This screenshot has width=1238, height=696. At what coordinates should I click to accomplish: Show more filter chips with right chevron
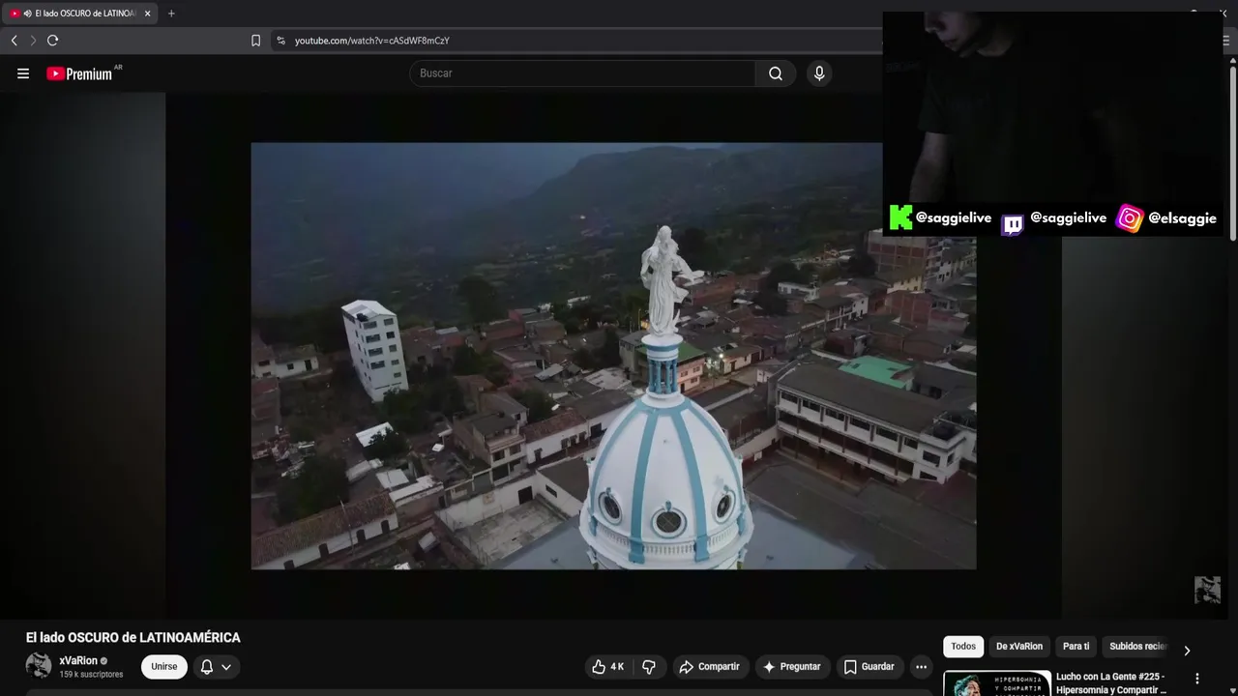click(x=1187, y=651)
